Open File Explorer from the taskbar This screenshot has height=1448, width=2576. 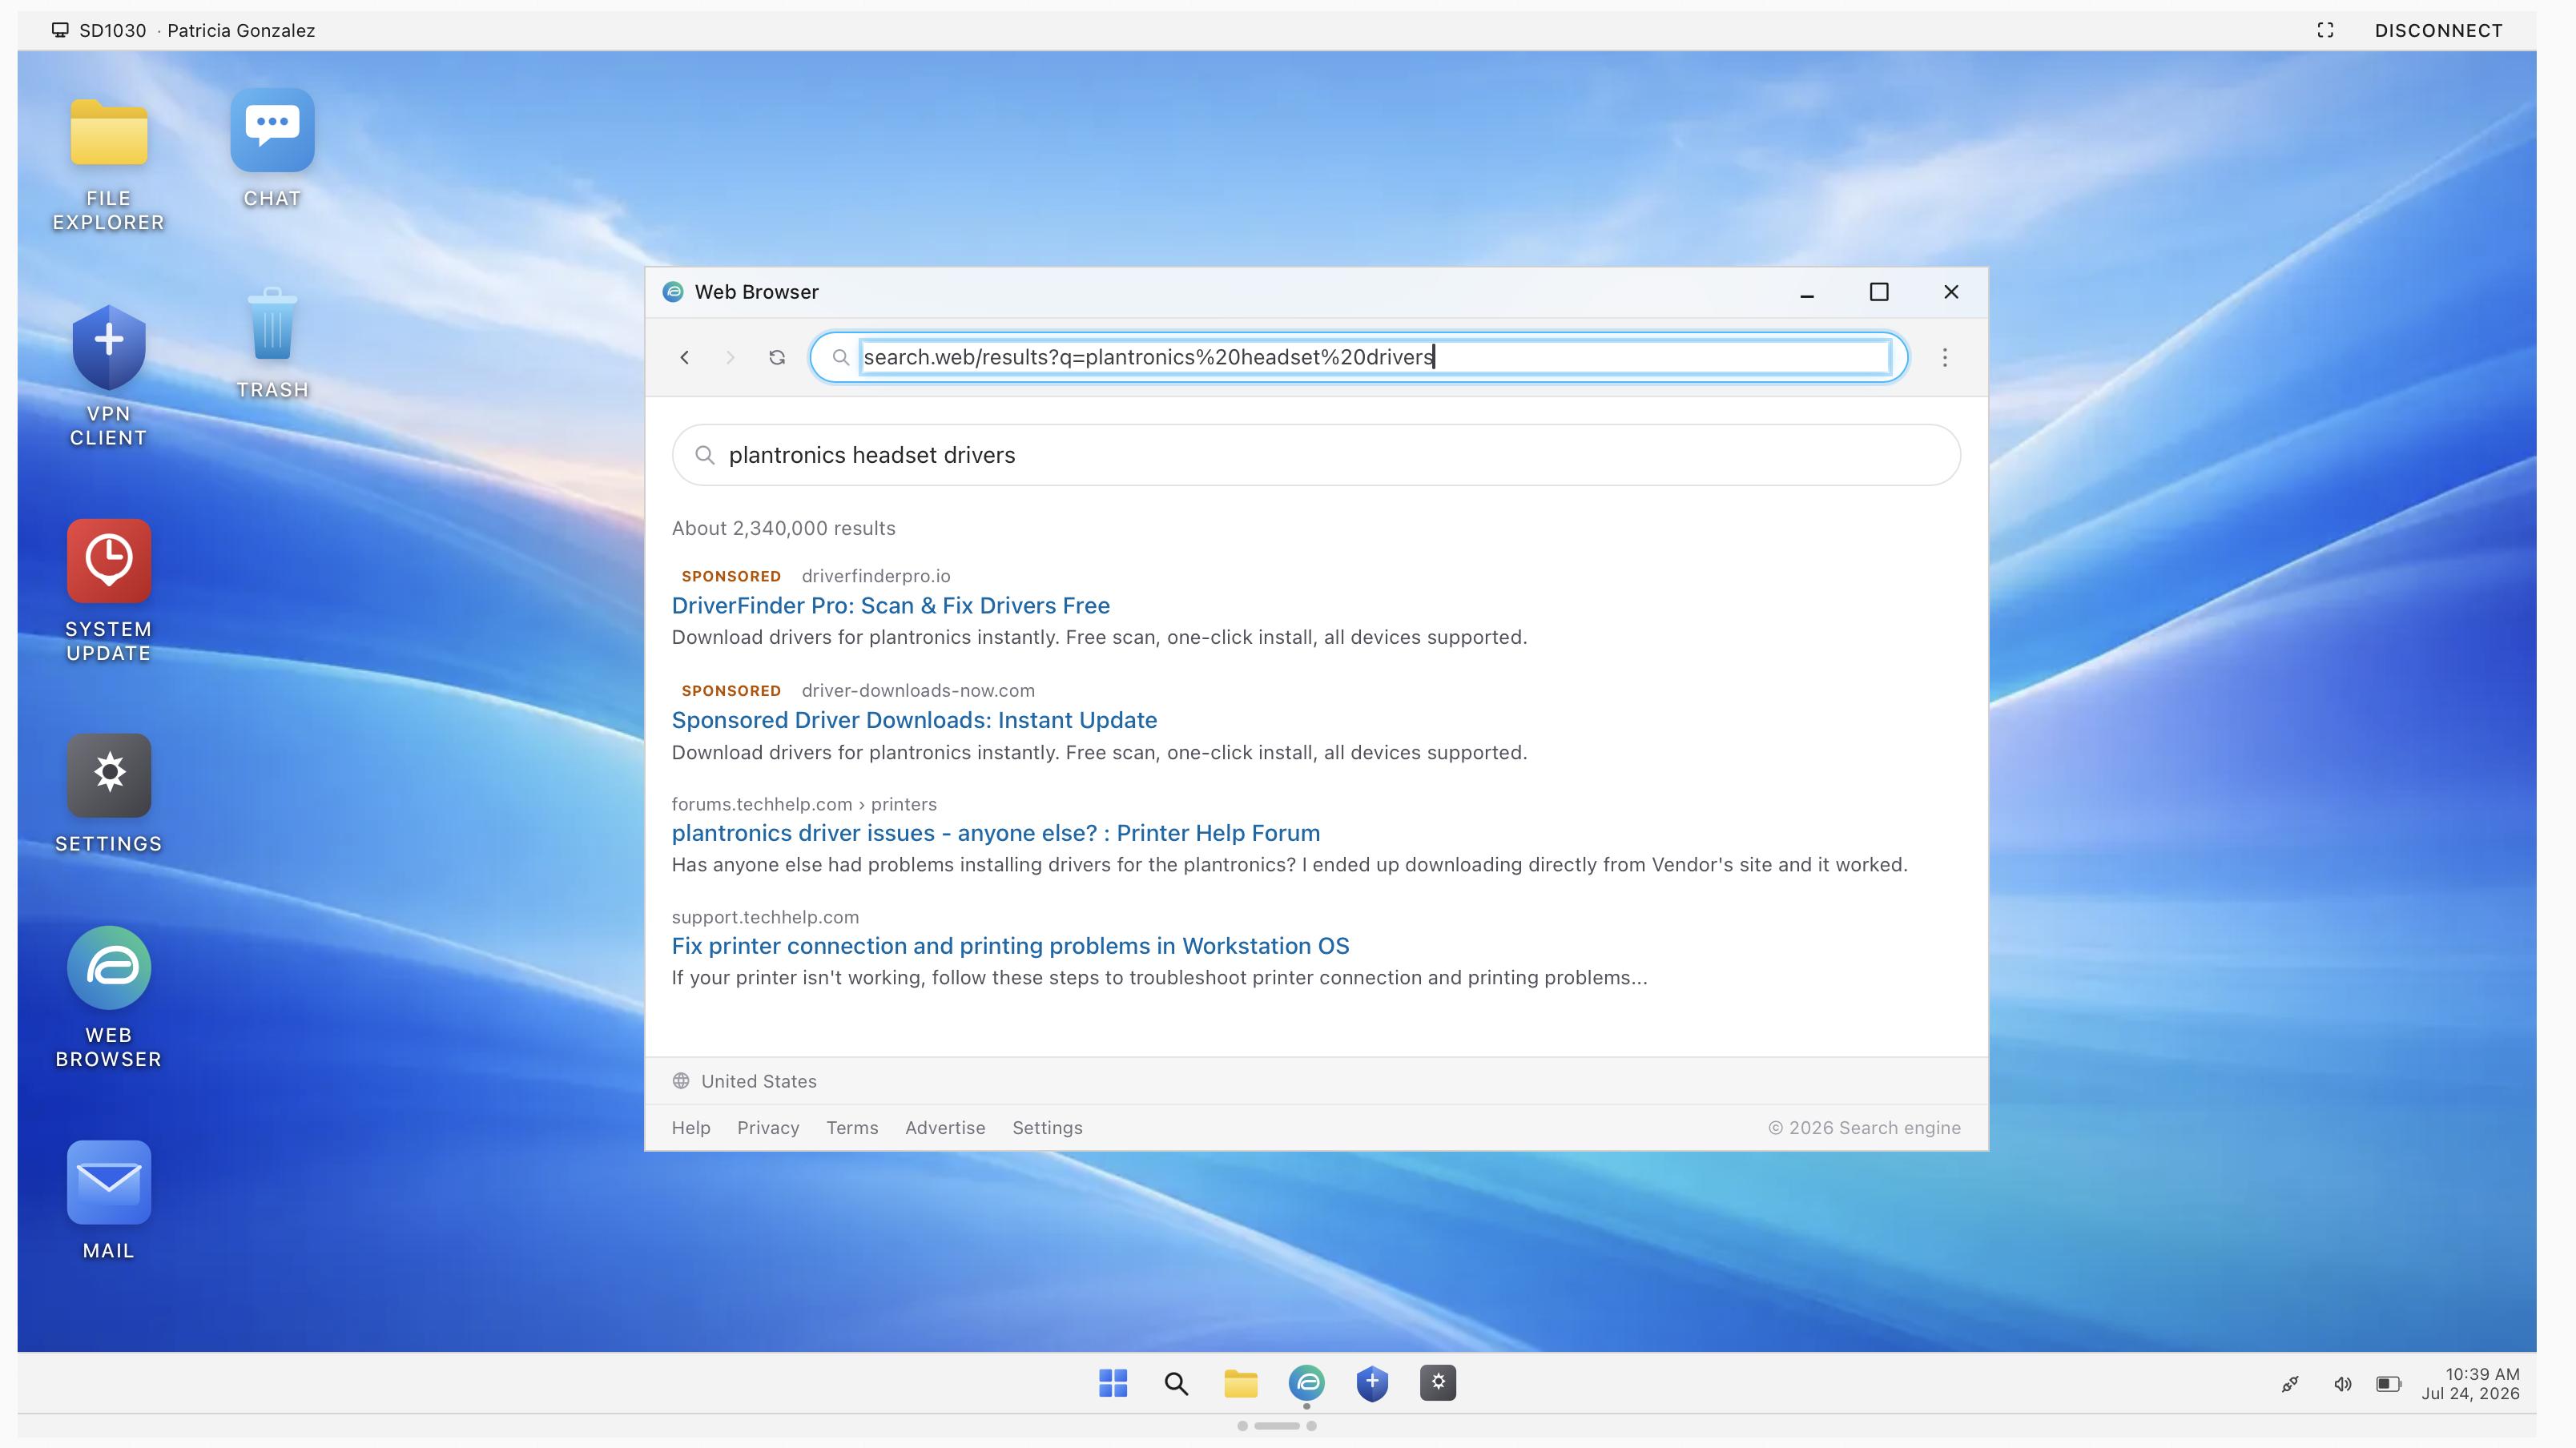coord(1240,1383)
